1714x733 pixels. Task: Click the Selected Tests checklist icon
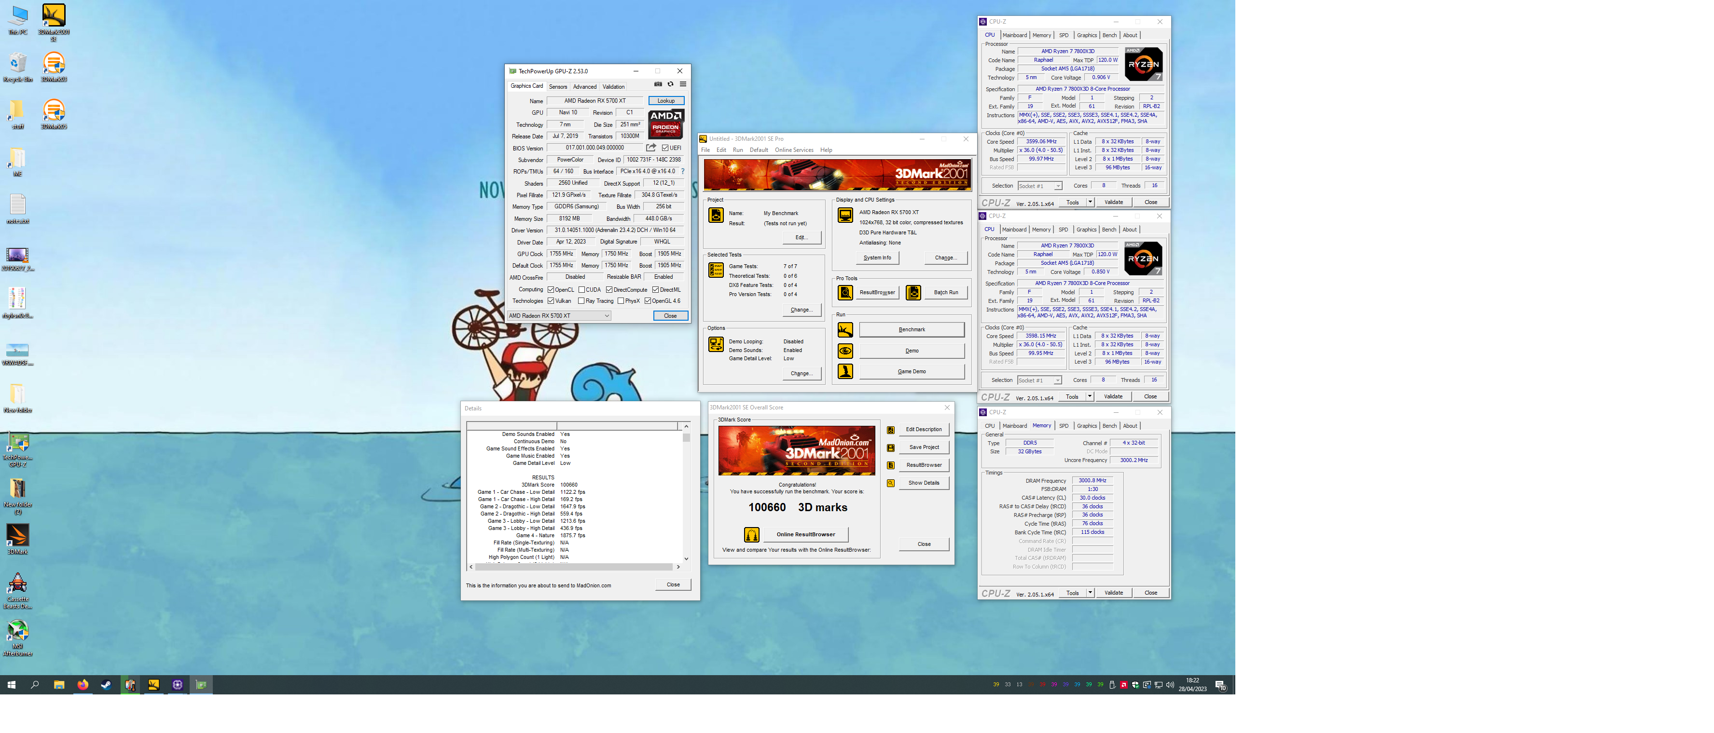tap(716, 270)
